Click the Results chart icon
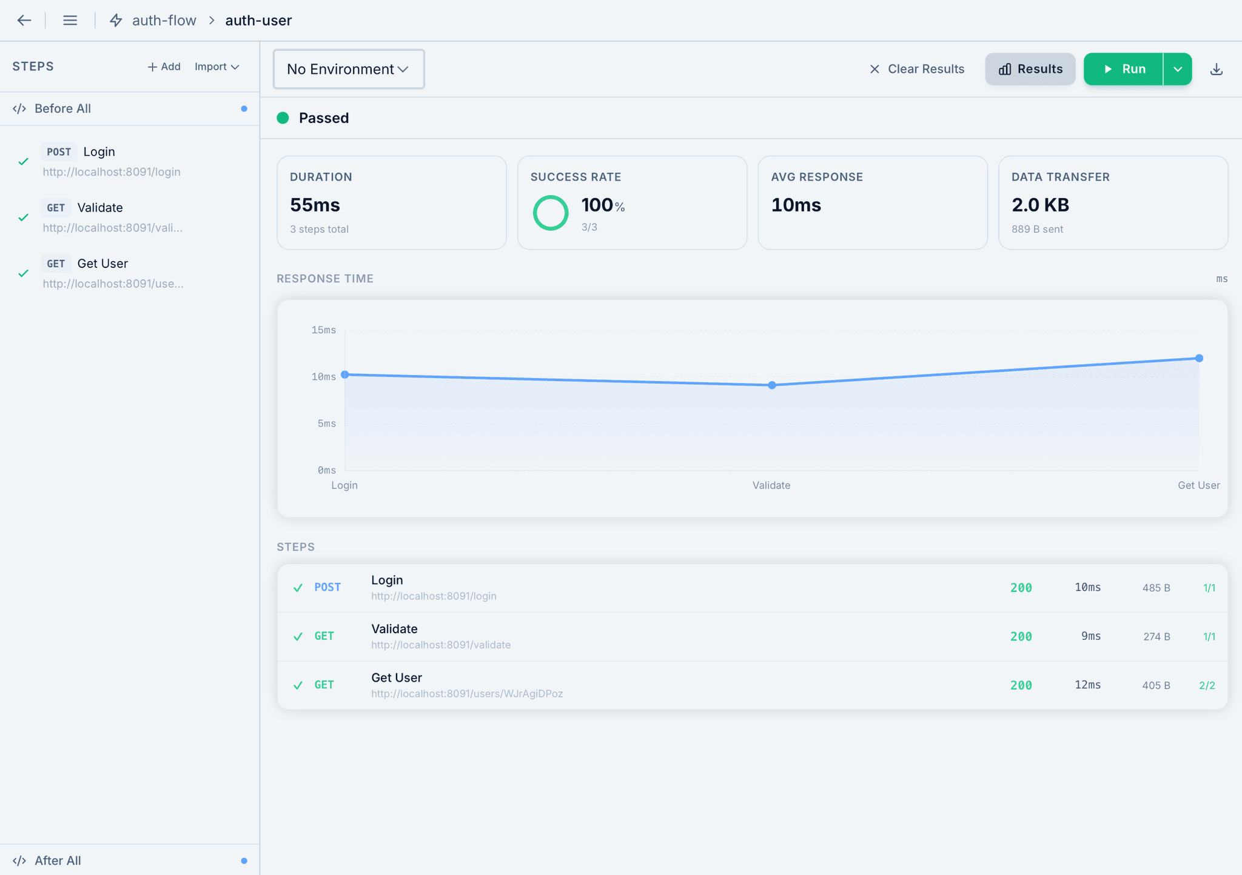1242x875 pixels. 1006,68
